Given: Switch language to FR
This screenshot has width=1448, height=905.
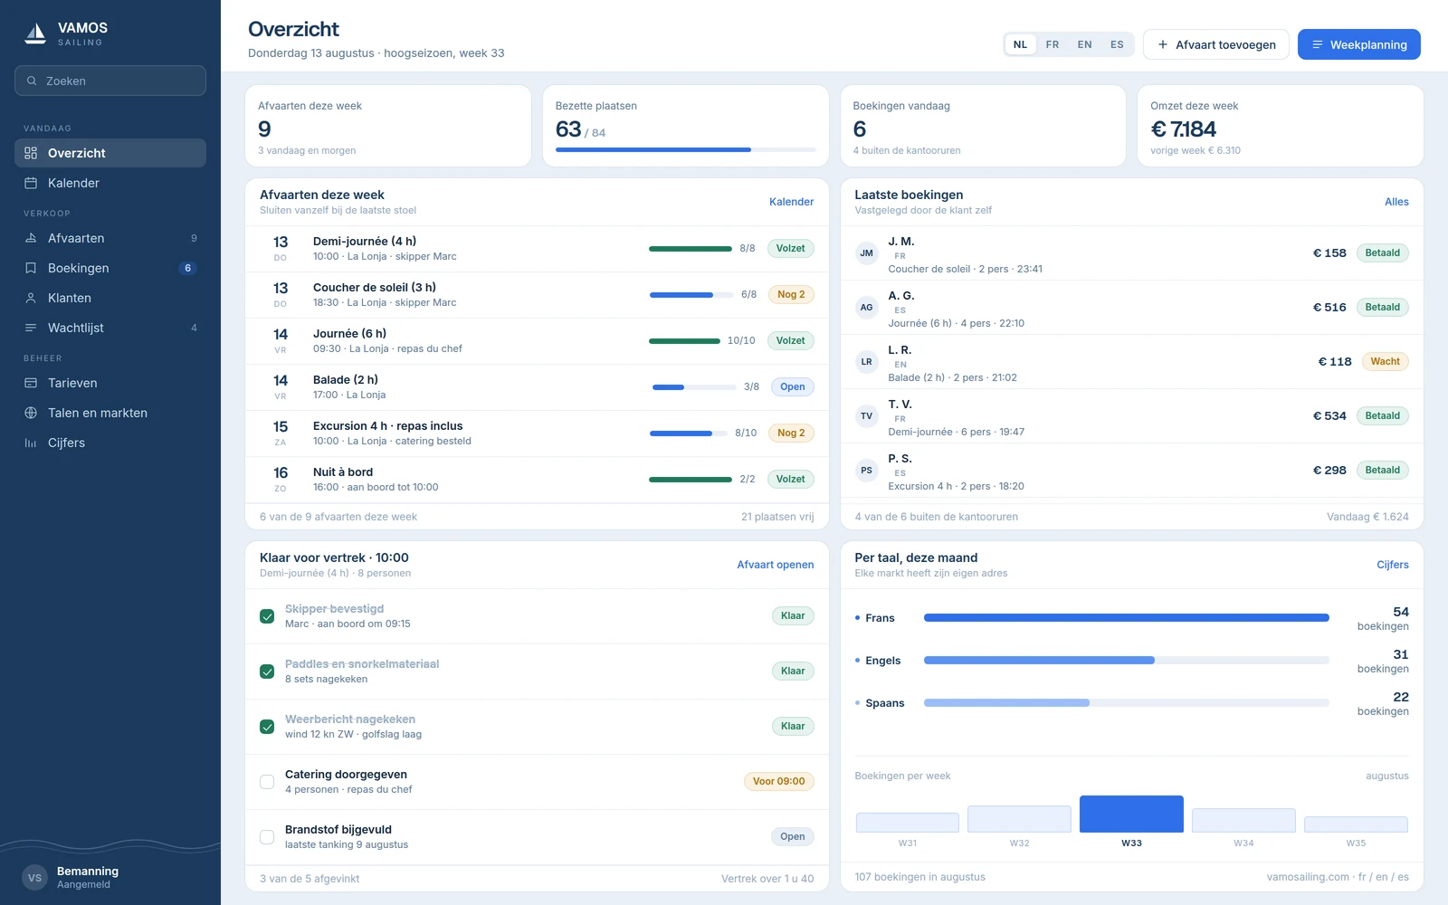Looking at the screenshot, I should 1053,44.
